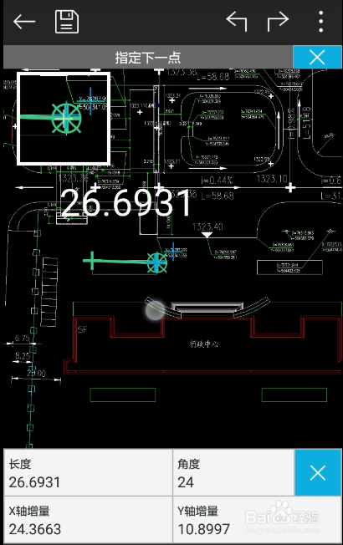Save drawing with floppy disk icon
343x545 pixels.
[x=67, y=22]
